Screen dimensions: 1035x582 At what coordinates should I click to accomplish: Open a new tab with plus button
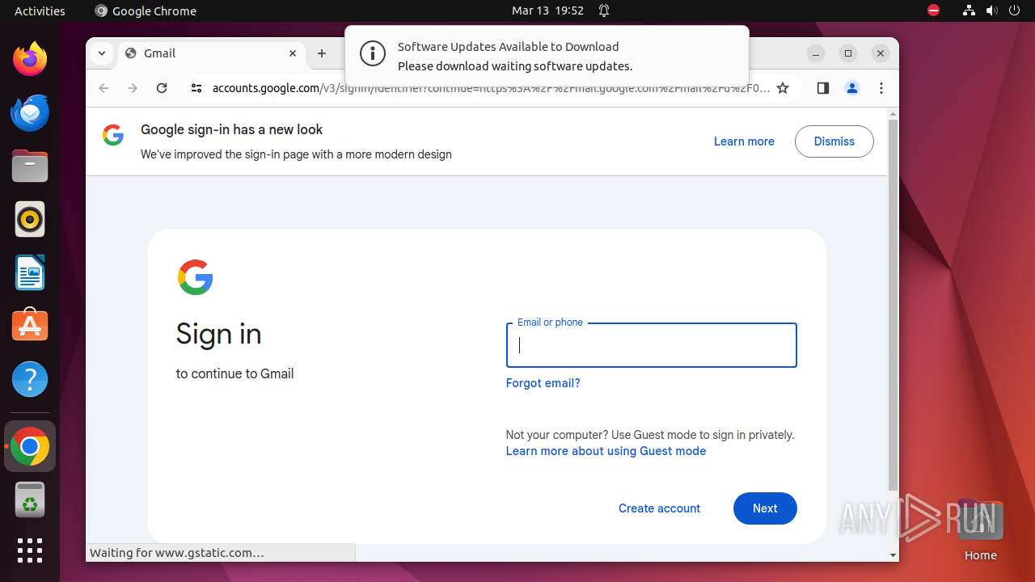322,53
